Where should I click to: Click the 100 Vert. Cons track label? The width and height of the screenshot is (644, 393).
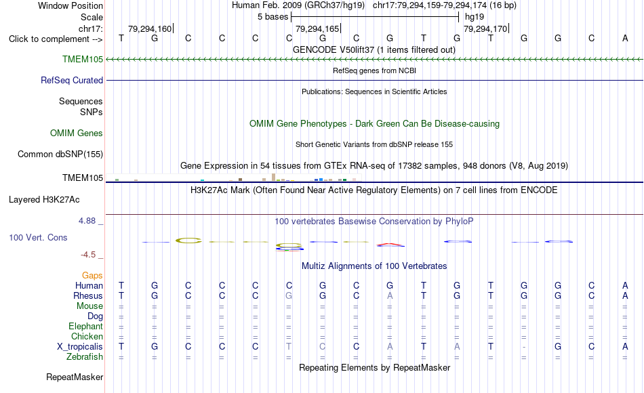click(38, 237)
